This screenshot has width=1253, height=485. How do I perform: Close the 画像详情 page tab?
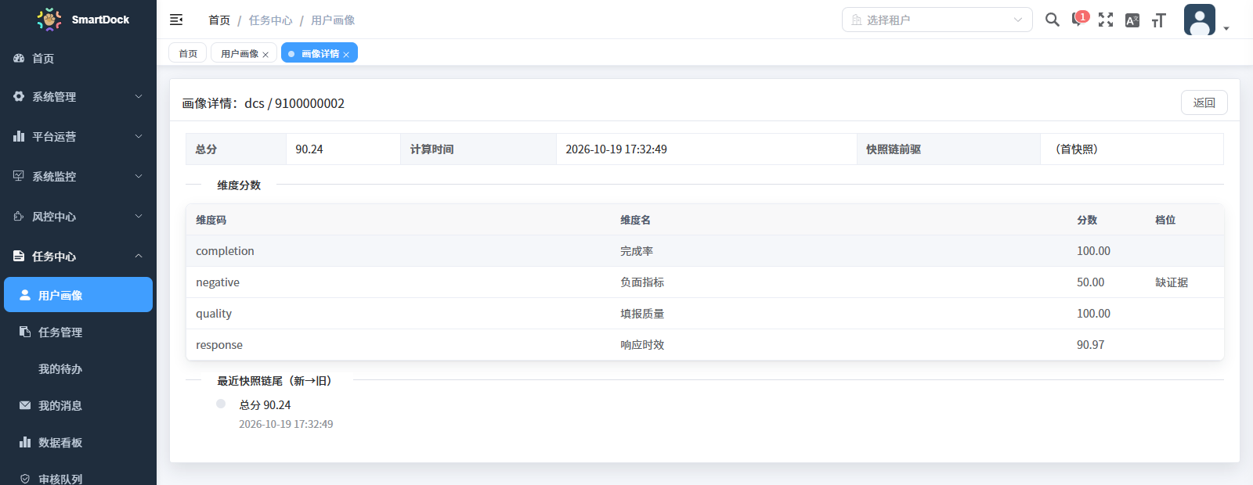point(346,55)
